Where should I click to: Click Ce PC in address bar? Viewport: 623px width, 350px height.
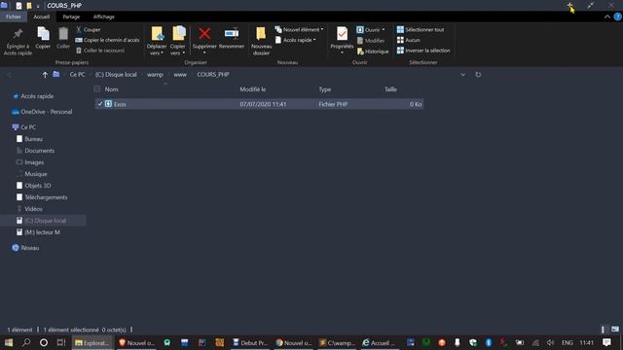(77, 75)
